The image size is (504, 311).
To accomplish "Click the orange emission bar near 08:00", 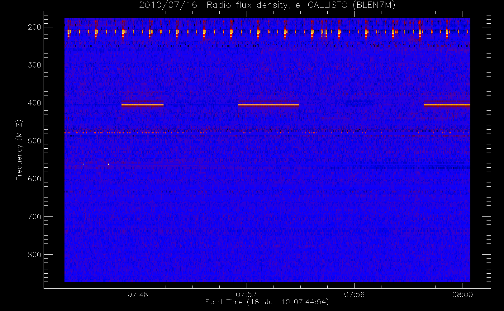I will (447, 105).
